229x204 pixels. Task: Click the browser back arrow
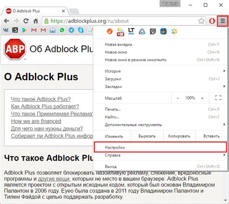click(x=6, y=21)
